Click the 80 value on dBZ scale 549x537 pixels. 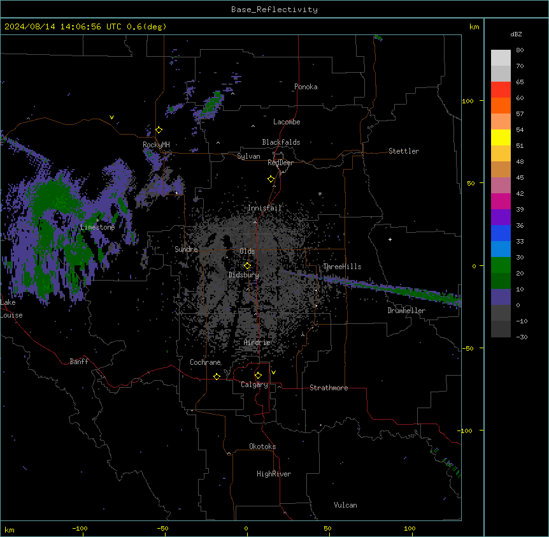point(520,50)
